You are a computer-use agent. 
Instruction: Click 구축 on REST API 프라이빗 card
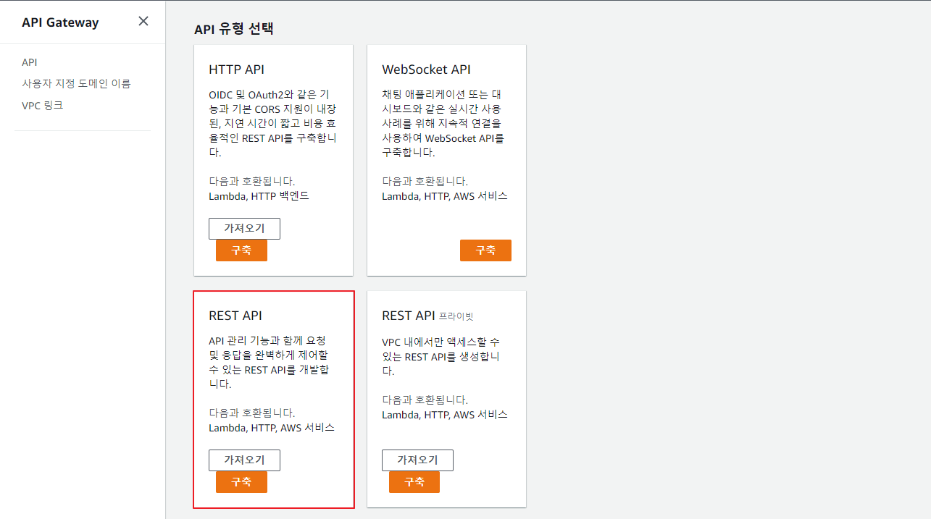pyautogui.click(x=414, y=482)
